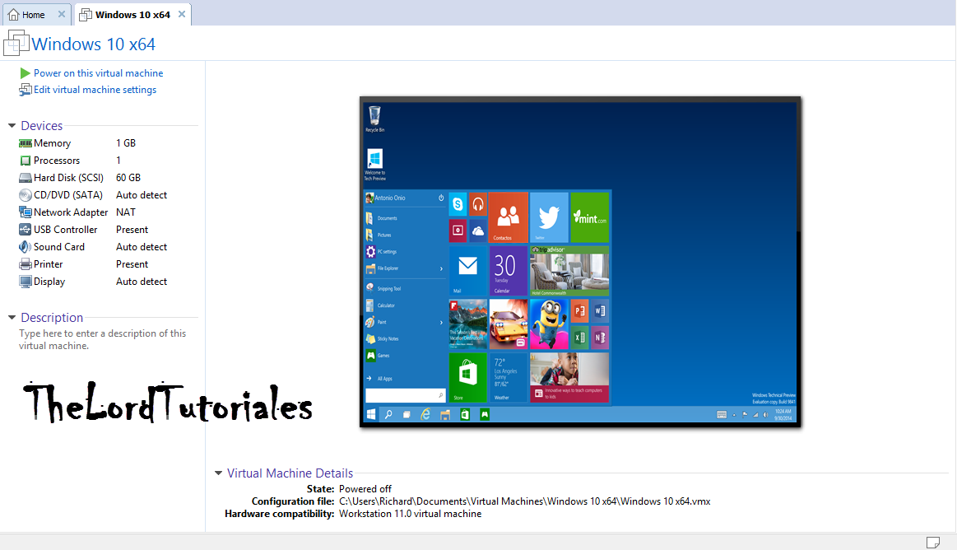The width and height of the screenshot is (957, 550).
Task: Click the configuration file path ending in .vmx
Action: [x=524, y=501]
